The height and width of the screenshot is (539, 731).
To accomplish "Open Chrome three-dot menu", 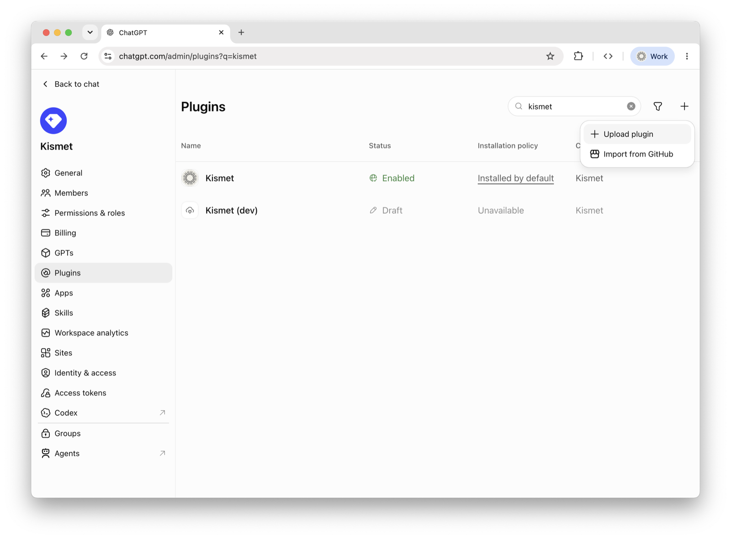I will tap(687, 56).
